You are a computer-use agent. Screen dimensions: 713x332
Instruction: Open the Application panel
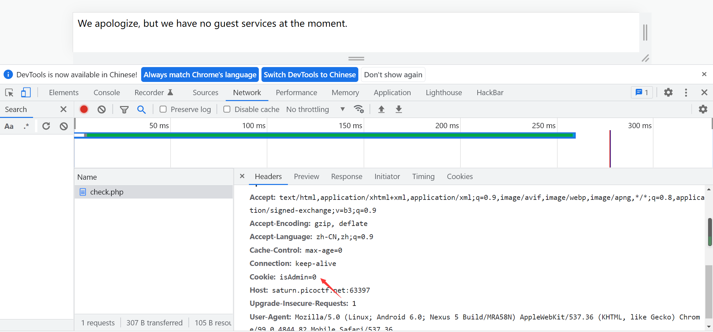point(392,92)
